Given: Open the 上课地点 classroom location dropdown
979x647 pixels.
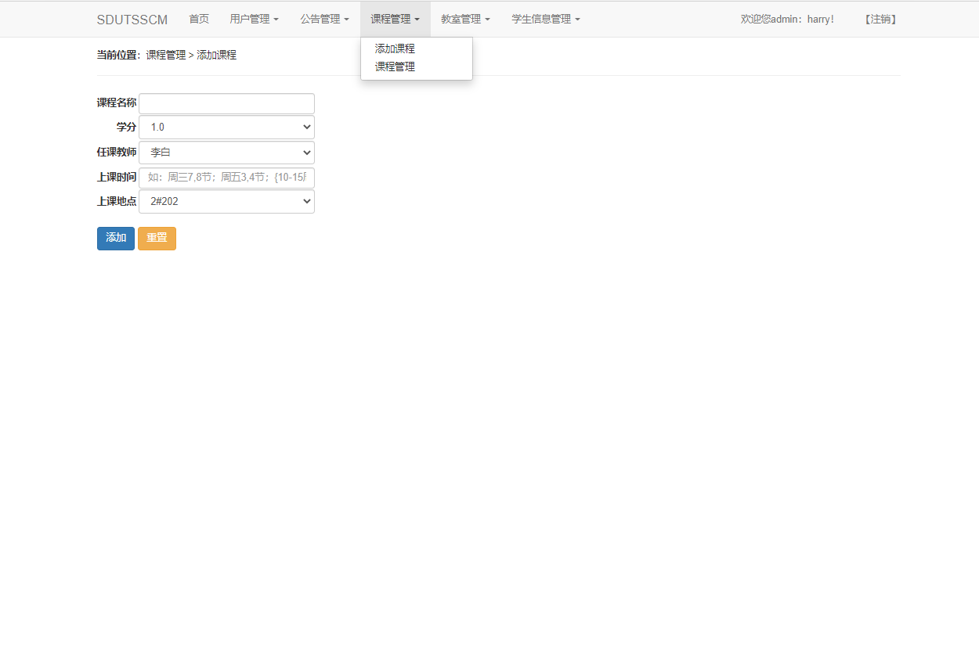Looking at the screenshot, I should (226, 201).
